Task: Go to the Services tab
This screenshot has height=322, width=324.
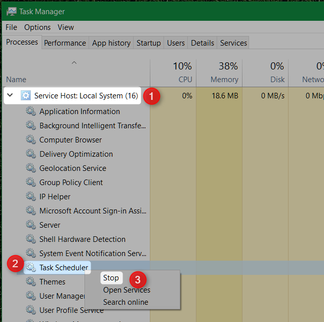Action: [x=233, y=43]
